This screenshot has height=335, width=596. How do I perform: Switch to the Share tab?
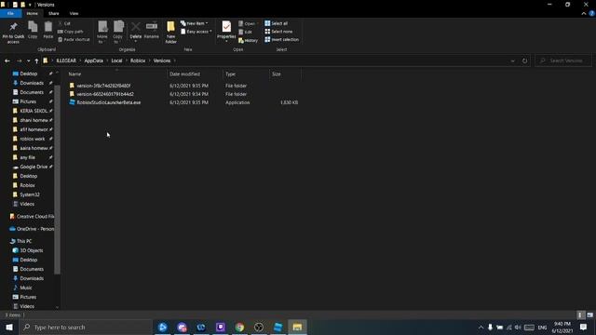[54, 13]
